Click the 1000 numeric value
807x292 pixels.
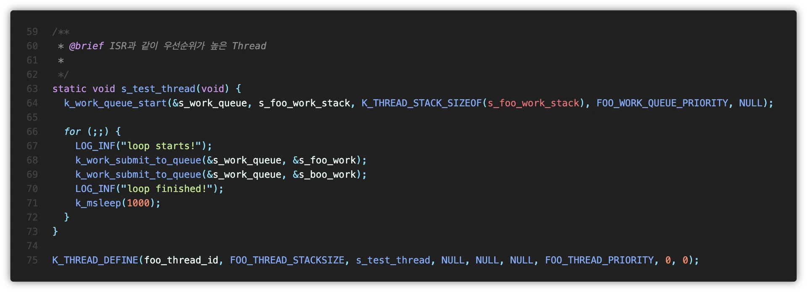pos(138,203)
